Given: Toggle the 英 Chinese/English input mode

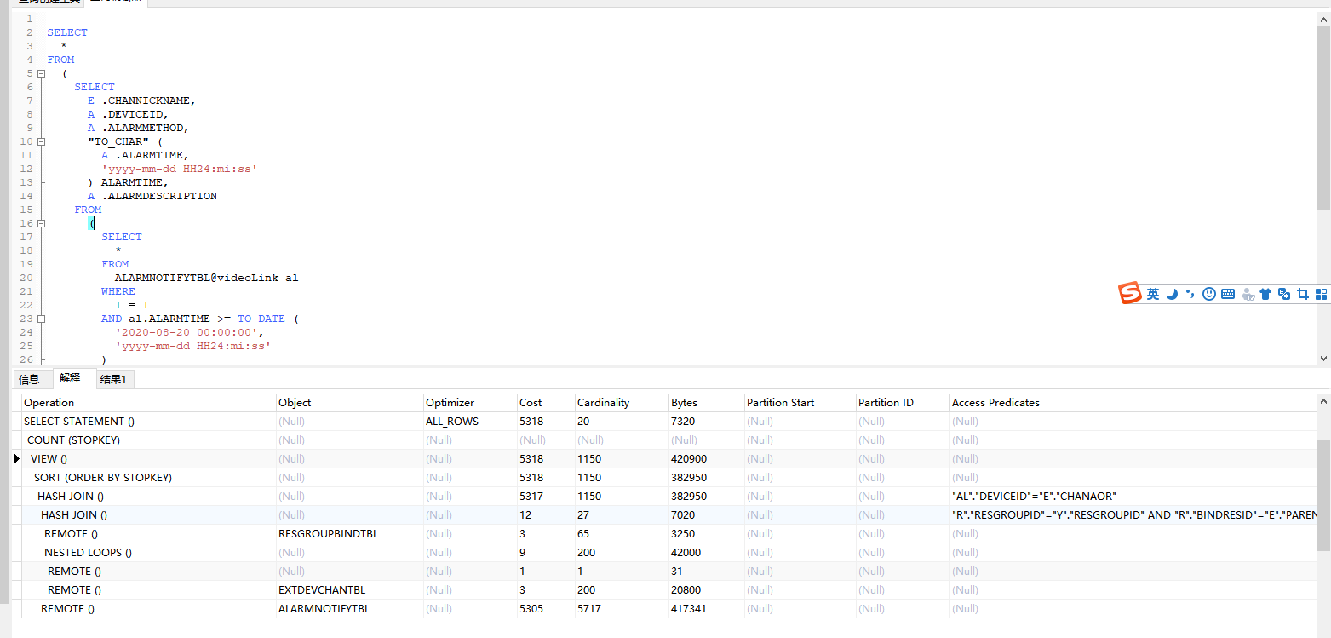Looking at the screenshot, I should 1153,294.
